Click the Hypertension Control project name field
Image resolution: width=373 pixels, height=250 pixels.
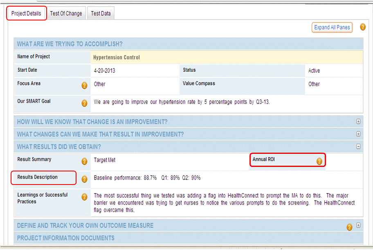point(227,57)
